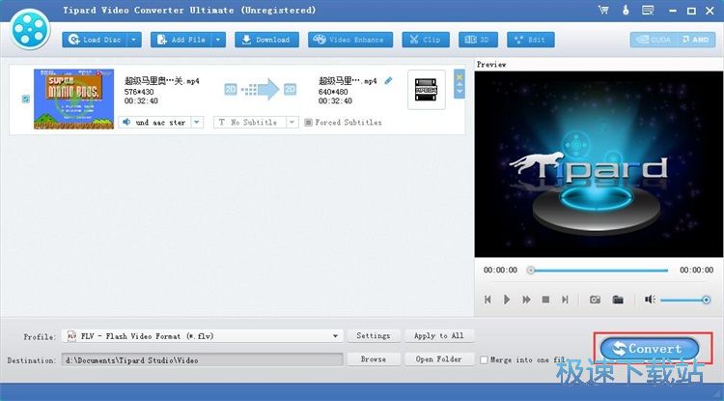Uncheck the Super Mario video checkbox

(x=26, y=99)
